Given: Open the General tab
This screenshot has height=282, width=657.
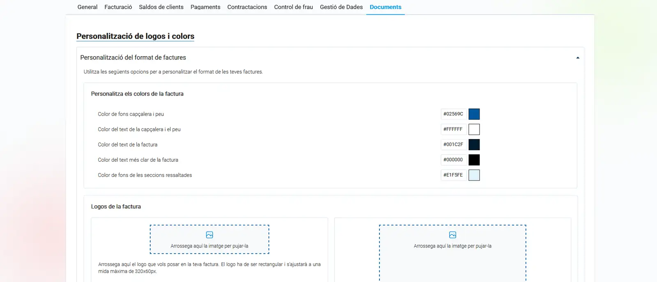Looking at the screenshot, I should (x=87, y=7).
